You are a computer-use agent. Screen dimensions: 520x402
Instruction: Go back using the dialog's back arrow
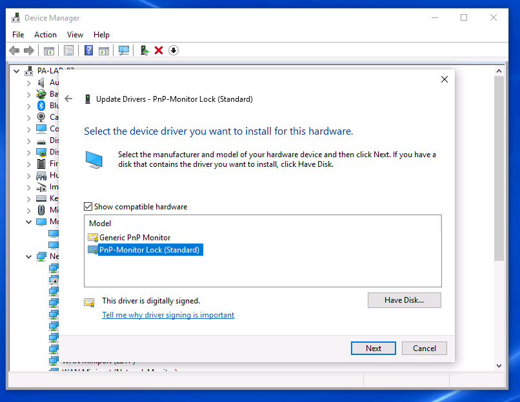click(69, 99)
